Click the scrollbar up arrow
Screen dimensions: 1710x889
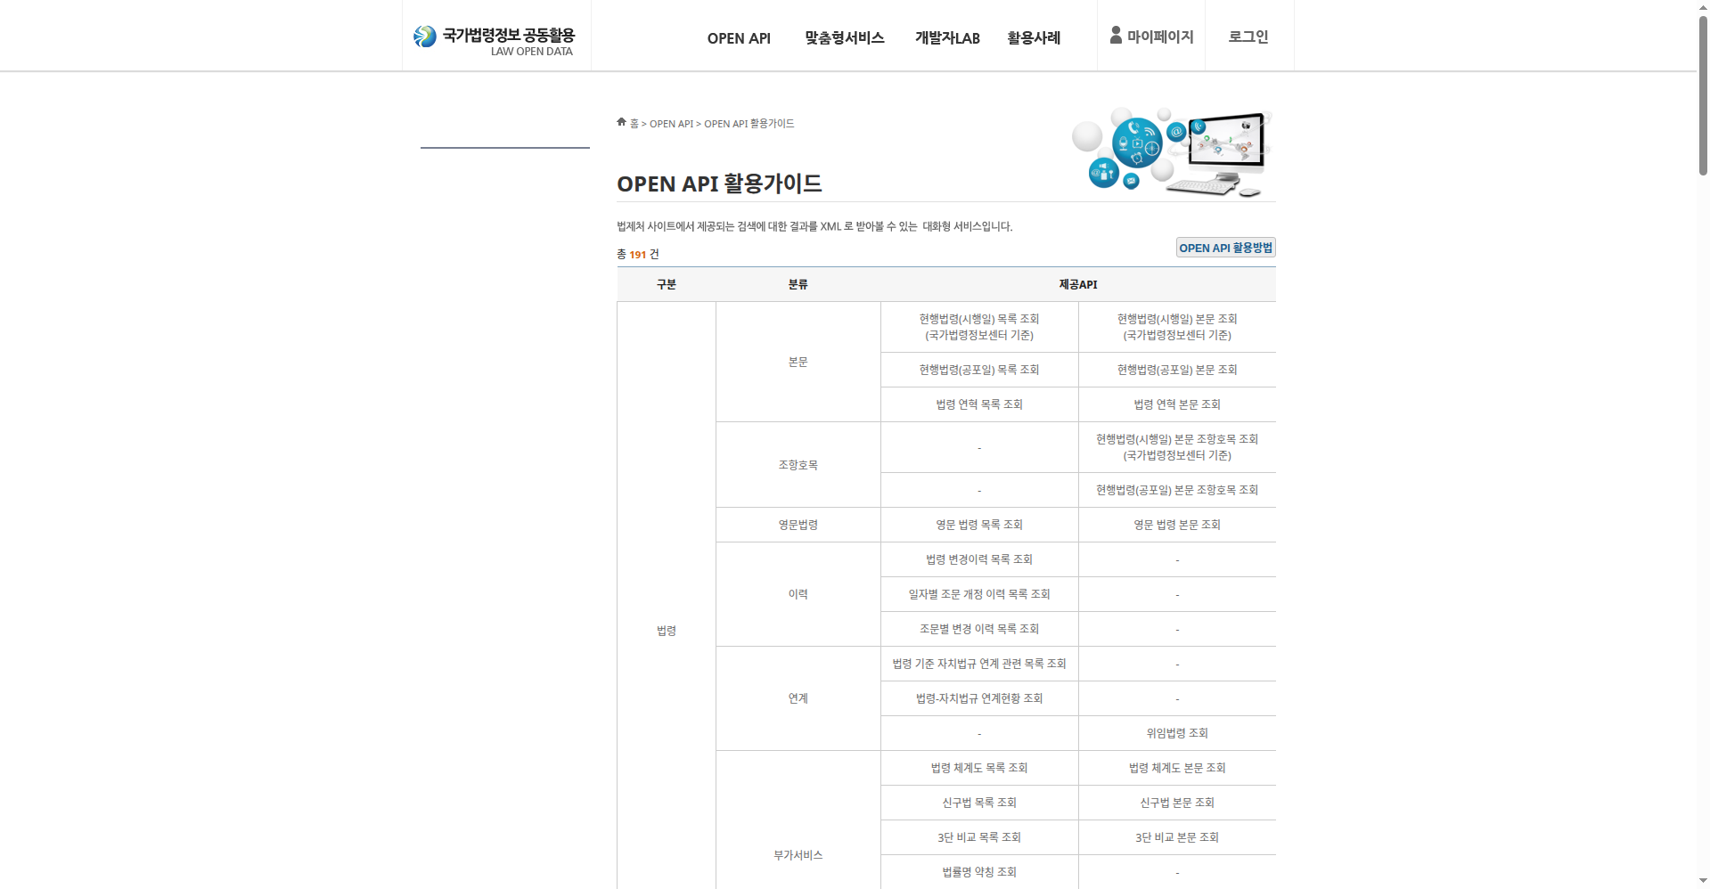tap(1703, 7)
